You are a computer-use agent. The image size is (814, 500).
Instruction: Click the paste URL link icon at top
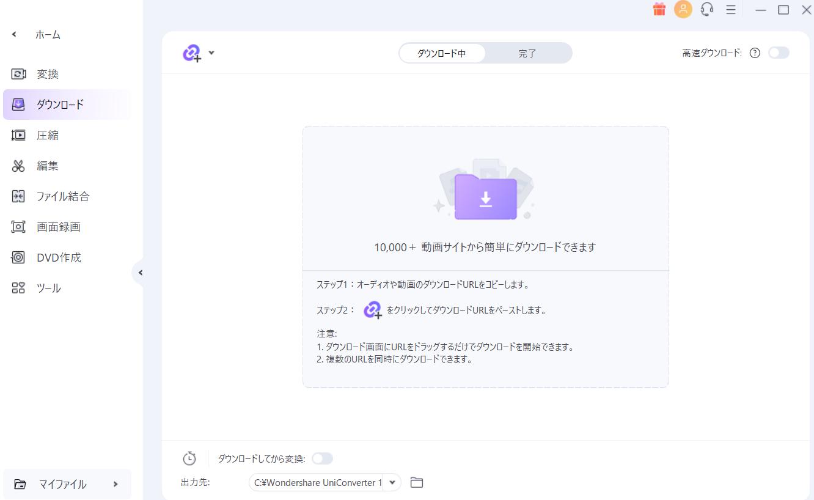click(192, 53)
